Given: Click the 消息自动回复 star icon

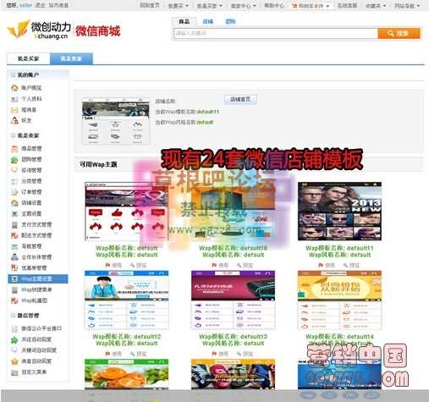Looking at the screenshot, I should tap(14, 361).
